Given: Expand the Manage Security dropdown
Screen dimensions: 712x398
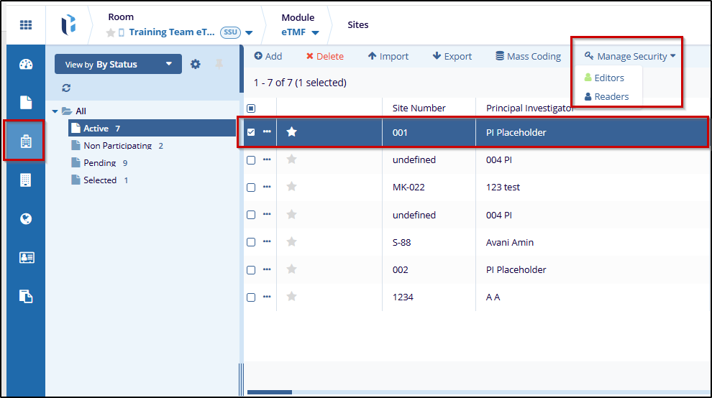Looking at the screenshot, I should pos(630,56).
